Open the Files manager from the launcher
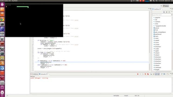 pos(2,10)
